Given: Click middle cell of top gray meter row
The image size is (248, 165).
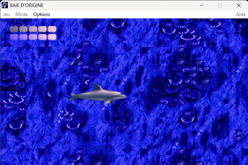Looking at the screenshot, I should (33, 29).
